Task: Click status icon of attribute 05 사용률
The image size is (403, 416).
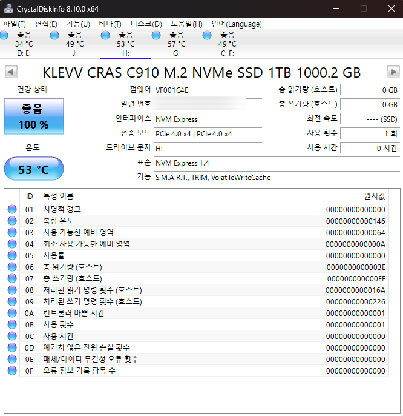Action: tap(12, 255)
